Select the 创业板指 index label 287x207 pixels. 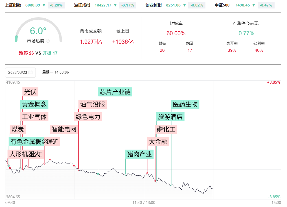click(x=154, y=5)
